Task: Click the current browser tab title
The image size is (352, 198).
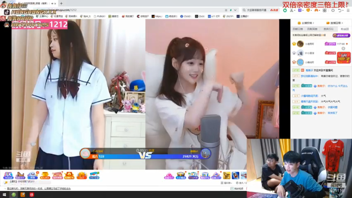Action: tap(36, 3)
